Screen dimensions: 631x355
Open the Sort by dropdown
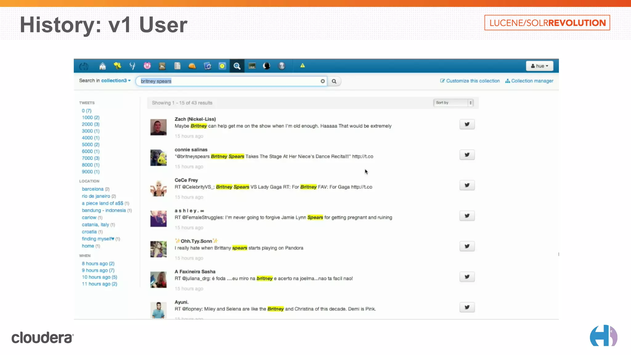tap(453, 103)
